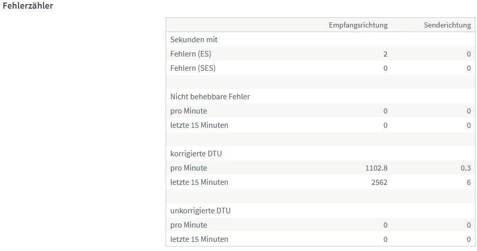The image size is (477, 251).
Task: Select the Fehlern (ES) Empfangsrichtung value 2
Action: 385,54
